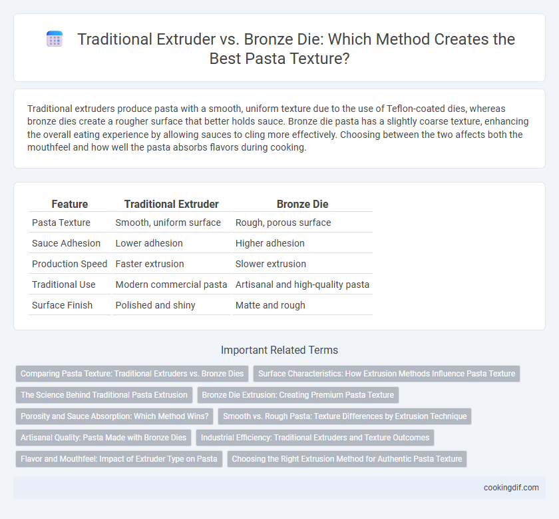Screen dimensions: 559x519
Task: Open 'Flavor and Mouthfeel: Impact of Extruder Type'
Action: [x=118, y=459]
